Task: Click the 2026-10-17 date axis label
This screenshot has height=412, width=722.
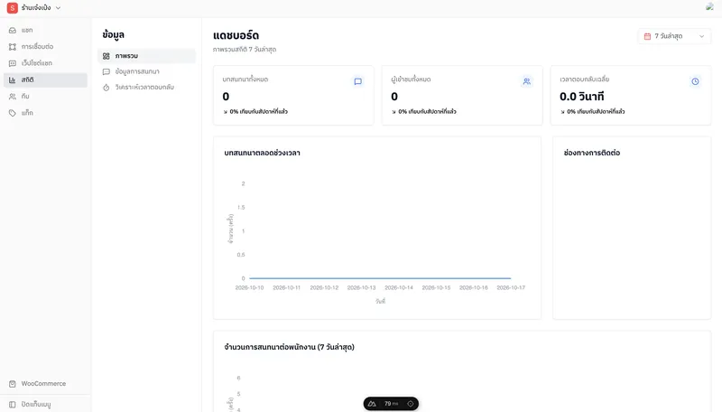Action: coord(511,287)
